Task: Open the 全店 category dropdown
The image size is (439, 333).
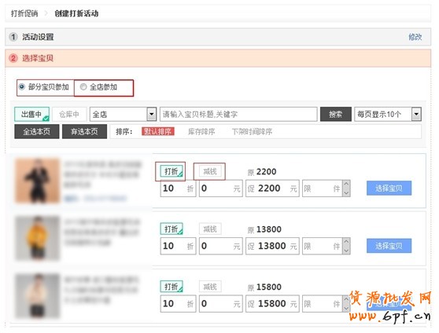Action: click(123, 115)
